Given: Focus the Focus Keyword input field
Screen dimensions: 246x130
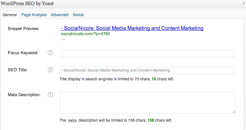Looking at the screenshot, I should click(x=147, y=53).
